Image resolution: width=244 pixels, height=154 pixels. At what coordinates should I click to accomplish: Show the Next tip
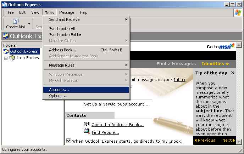pyautogui.click(x=228, y=140)
